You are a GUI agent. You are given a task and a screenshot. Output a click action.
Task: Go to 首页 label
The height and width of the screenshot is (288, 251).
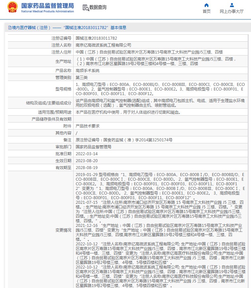click(206, 11)
